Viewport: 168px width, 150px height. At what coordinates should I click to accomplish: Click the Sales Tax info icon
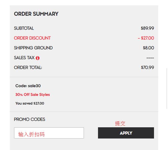38,58
